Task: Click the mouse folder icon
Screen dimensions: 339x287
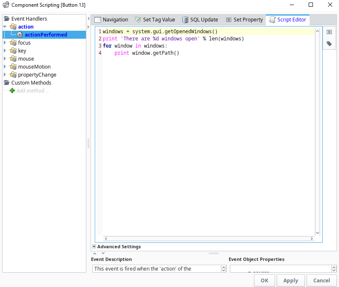Action: point(13,59)
